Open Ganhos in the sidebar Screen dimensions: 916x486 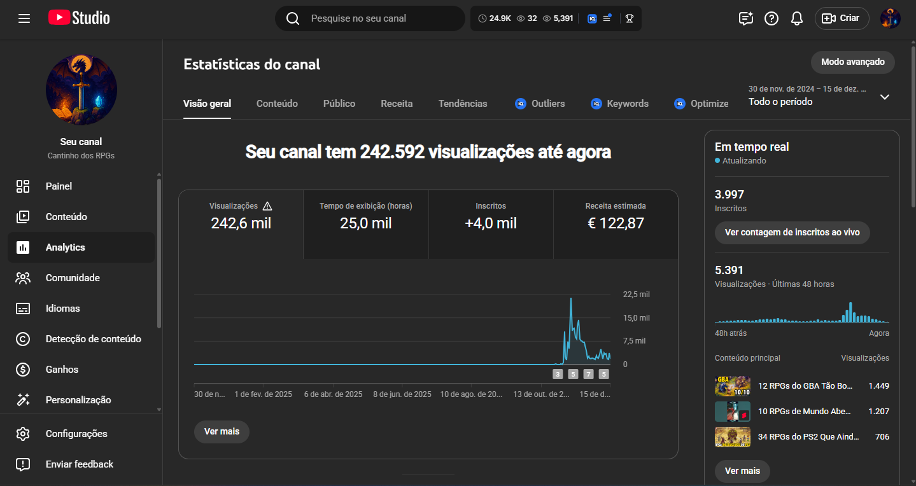click(81, 370)
